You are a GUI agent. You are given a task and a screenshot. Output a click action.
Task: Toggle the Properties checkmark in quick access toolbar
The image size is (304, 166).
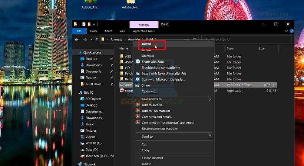pyautogui.click(x=84, y=24)
